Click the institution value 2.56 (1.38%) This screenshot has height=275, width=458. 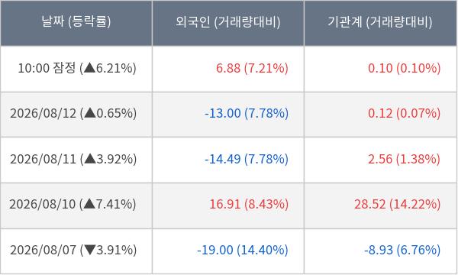(x=405, y=160)
